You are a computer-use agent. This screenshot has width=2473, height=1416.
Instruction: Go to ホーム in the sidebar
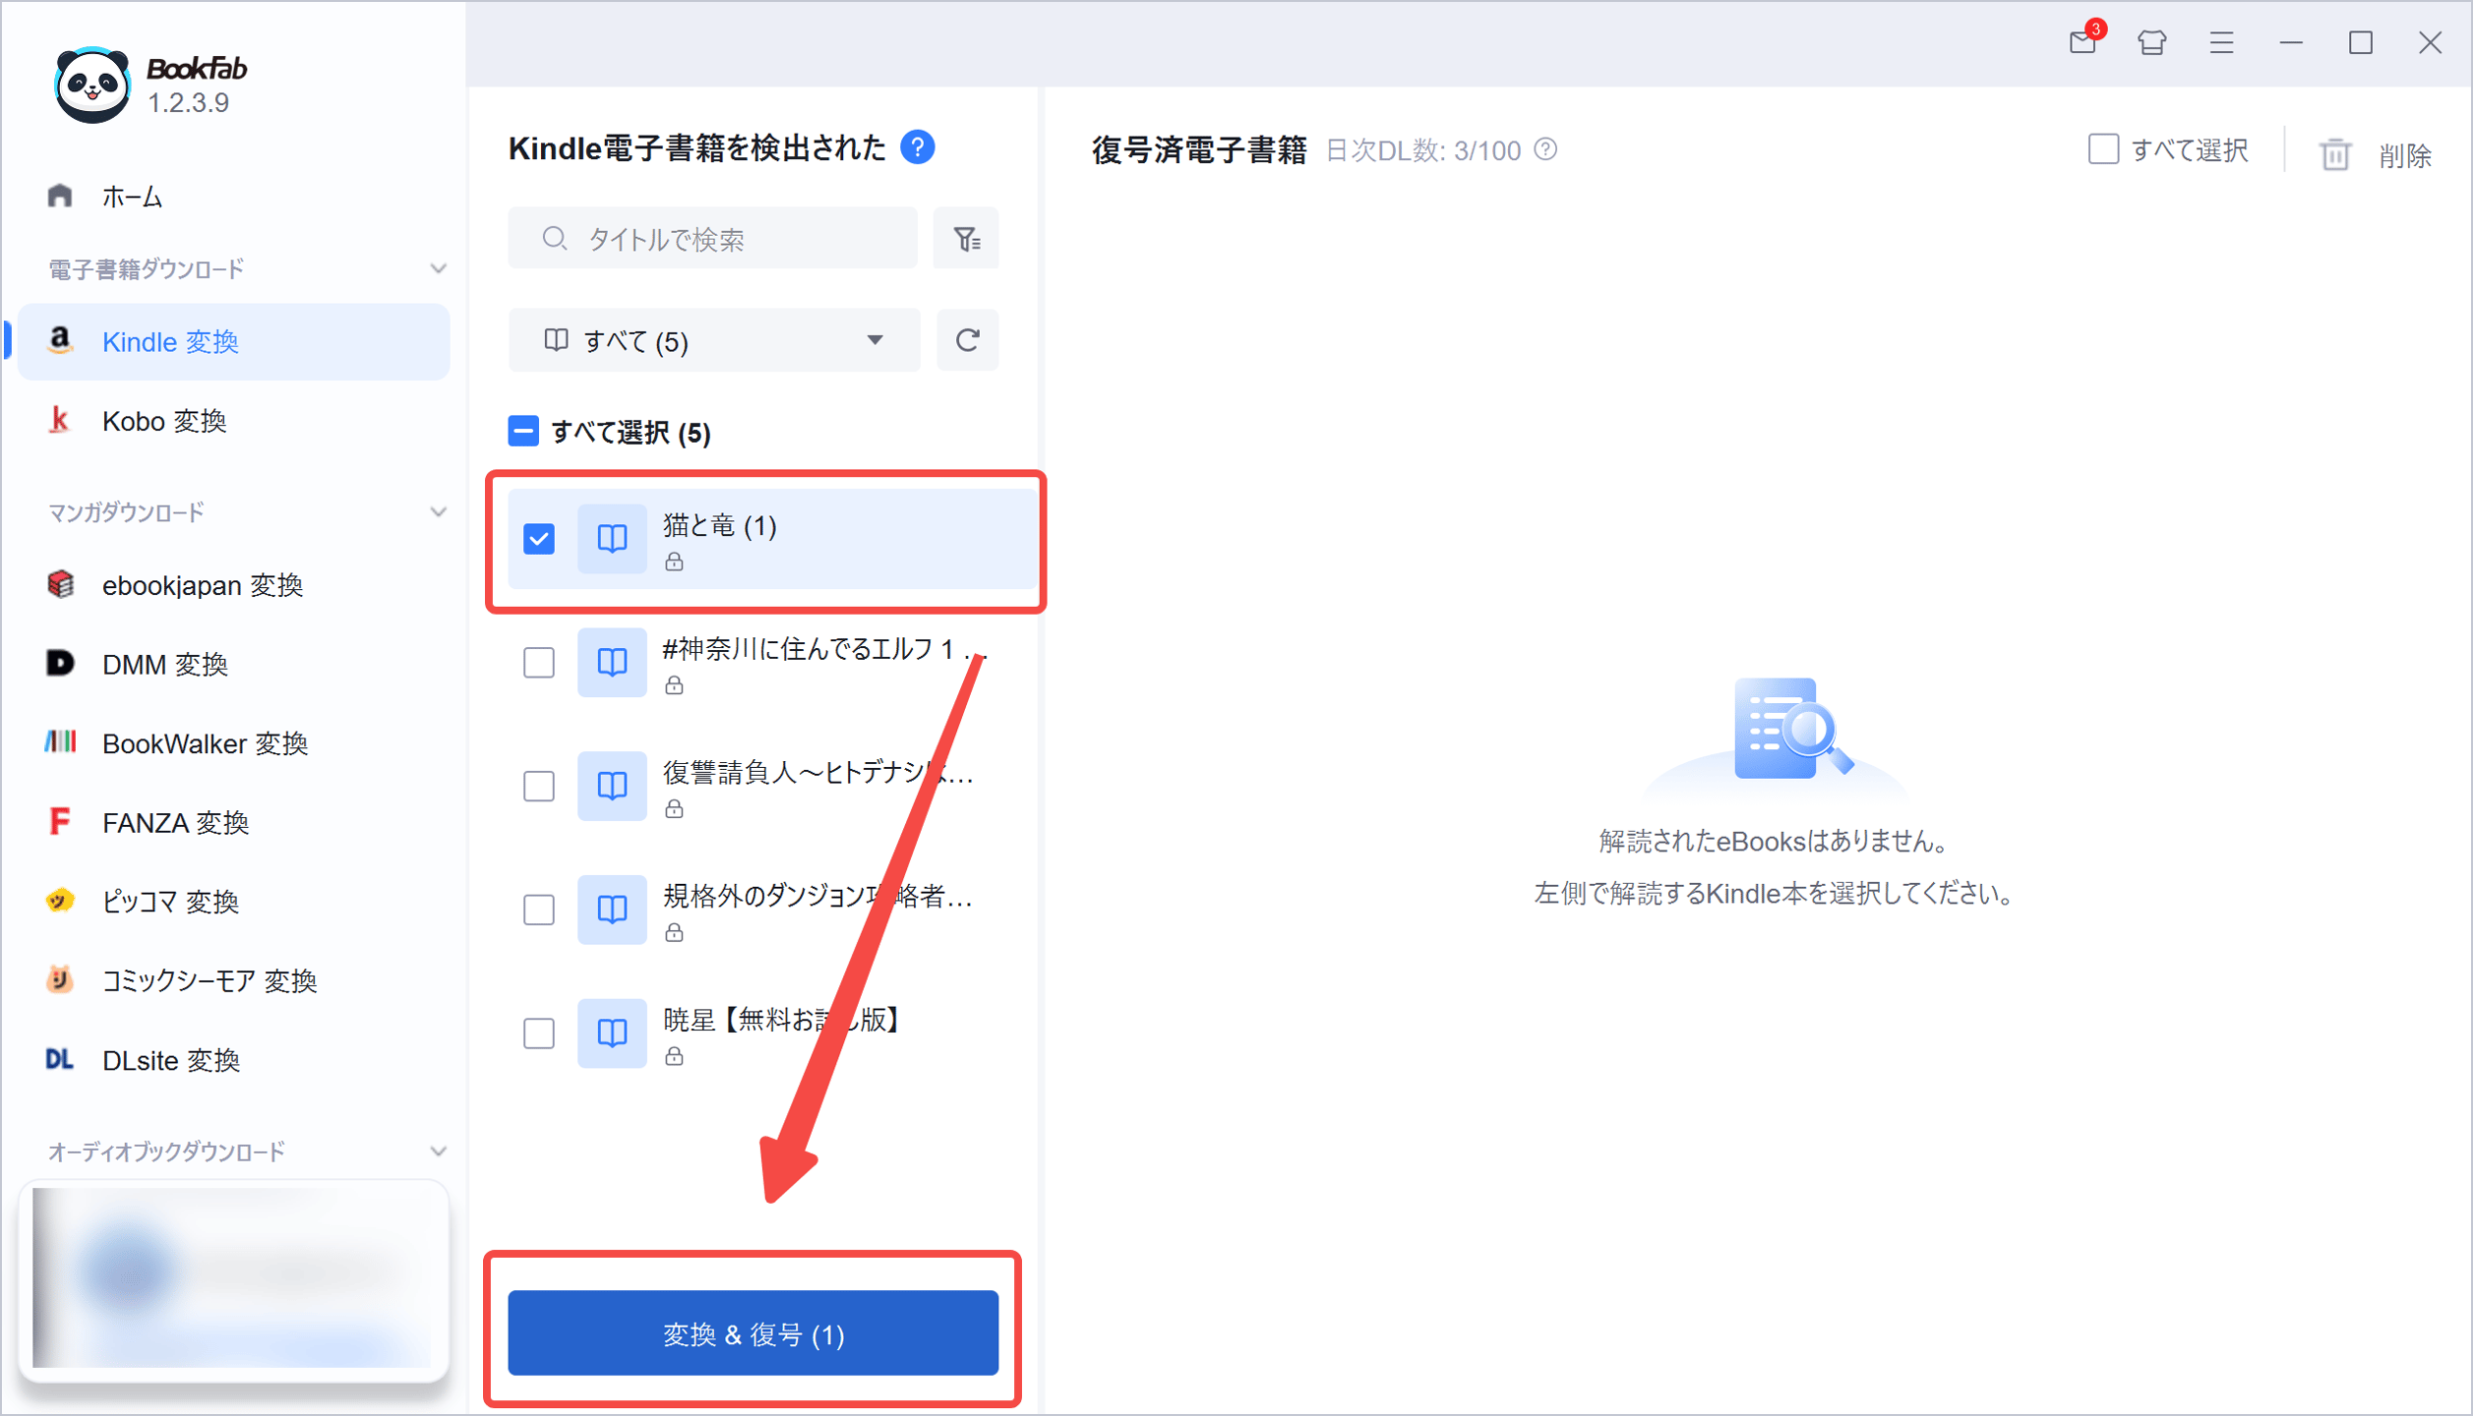click(x=234, y=197)
